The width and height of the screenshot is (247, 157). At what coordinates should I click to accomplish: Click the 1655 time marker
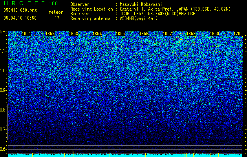click(x=121, y=34)
